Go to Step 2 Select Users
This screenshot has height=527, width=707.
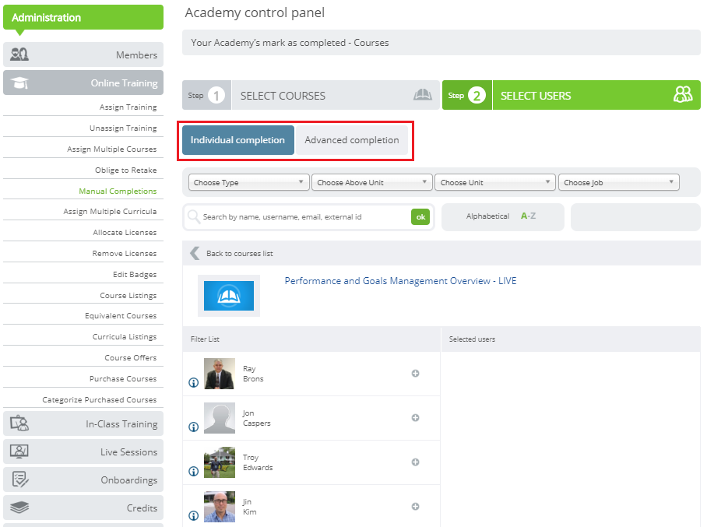[572, 95]
